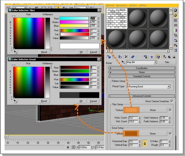Collapse the Advanced Controls rollout
The width and height of the screenshot is (185, 156).
point(142,96)
